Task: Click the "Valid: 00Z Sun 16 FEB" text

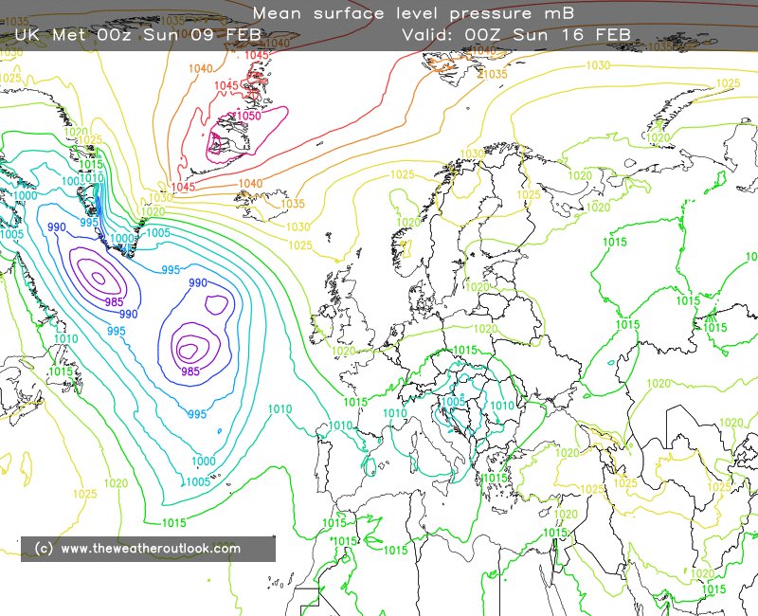Action: click(x=516, y=35)
